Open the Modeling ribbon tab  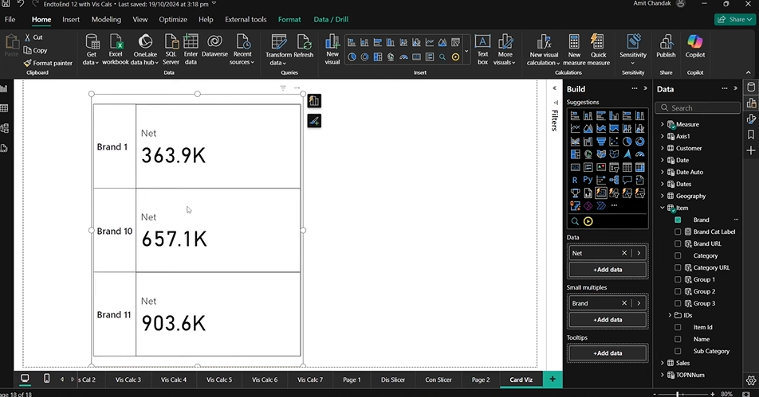(x=106, y=19)
